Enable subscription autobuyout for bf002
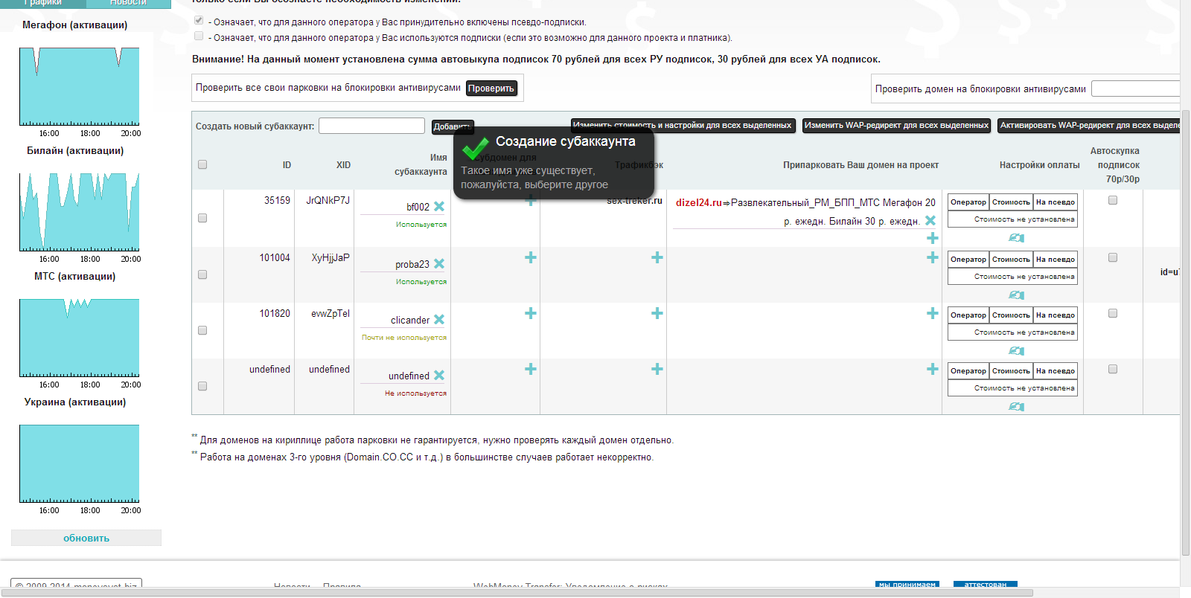The image size is (1191, 598). pos(1113,200)
